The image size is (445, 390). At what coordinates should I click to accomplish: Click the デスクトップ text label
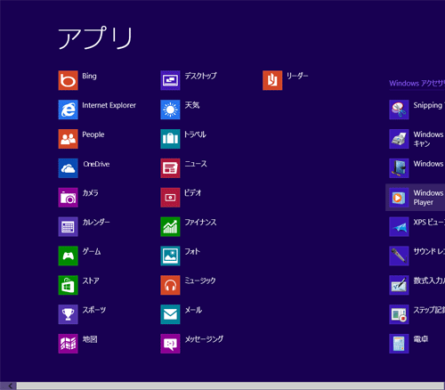[200, 76]
